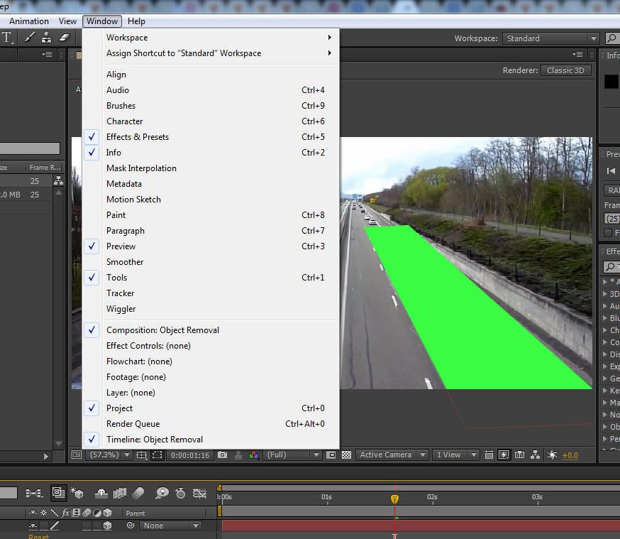Enable Frame Blending for all layers
This screenshot has width=620, height=539.
120,493
